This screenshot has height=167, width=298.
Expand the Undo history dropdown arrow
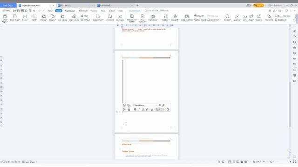36,11
